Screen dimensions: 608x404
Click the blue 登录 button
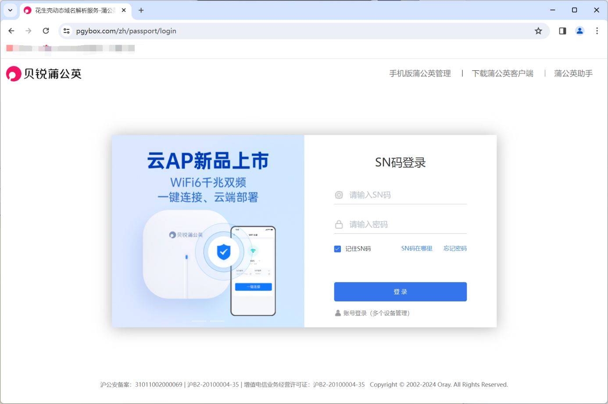click(x=400, y=292)
